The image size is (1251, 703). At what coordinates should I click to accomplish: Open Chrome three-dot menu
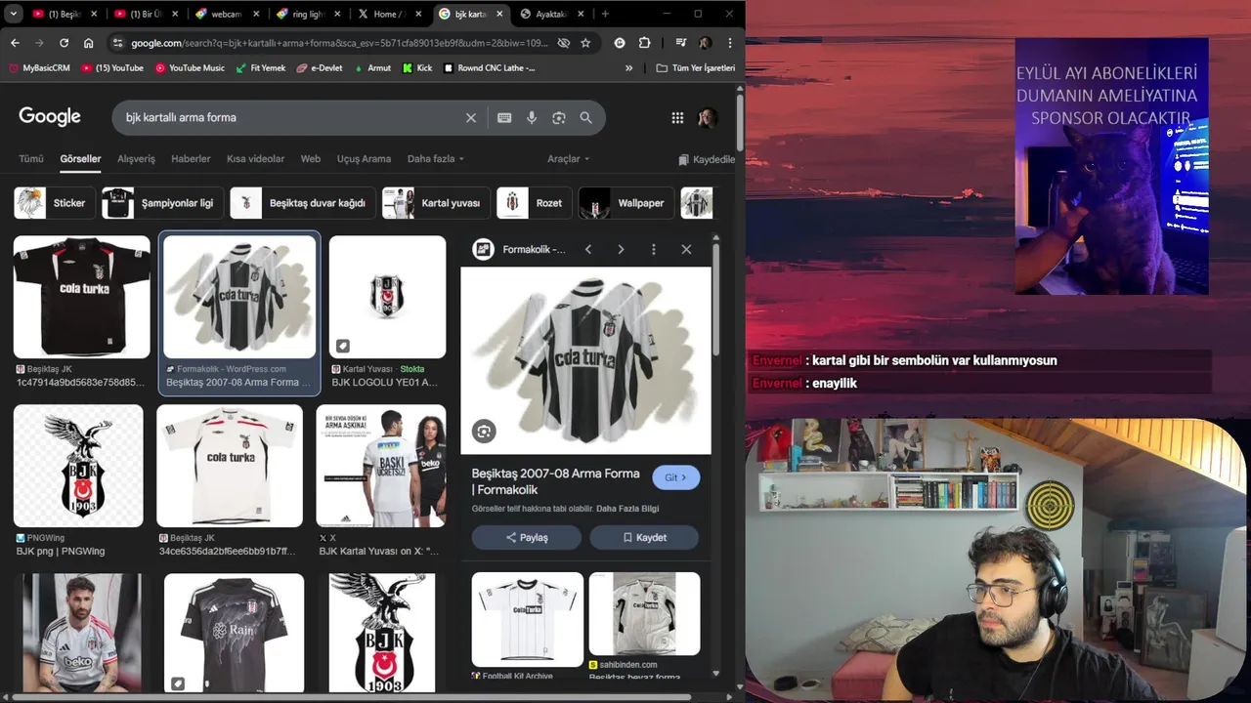(729, 43)
